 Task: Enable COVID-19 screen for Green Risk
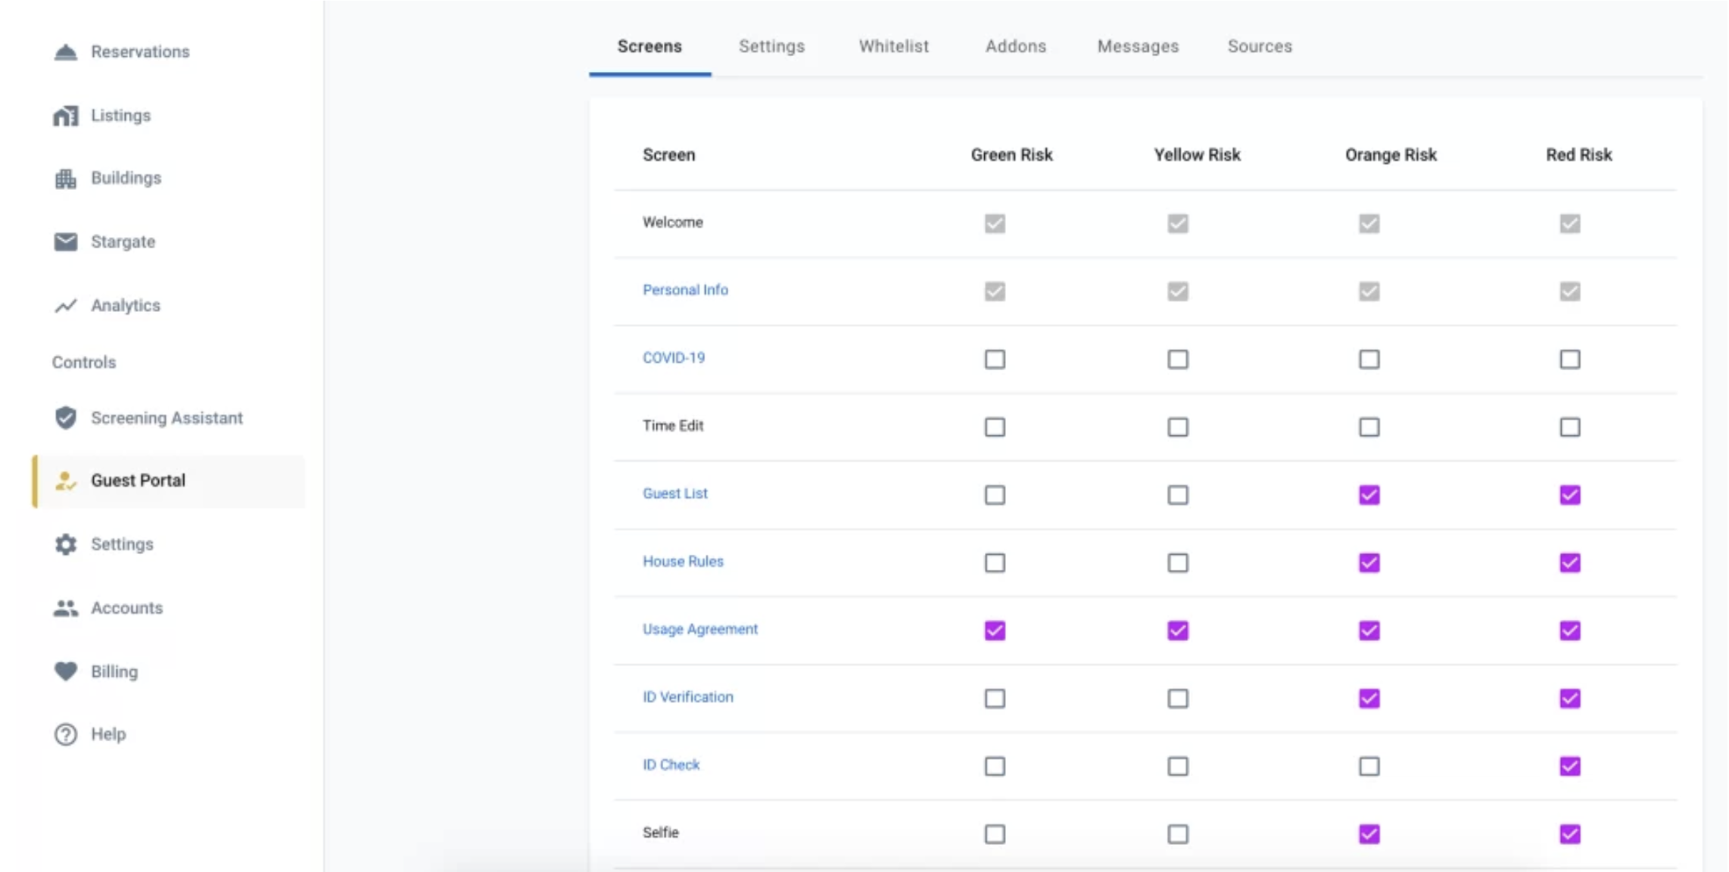(995, 360)
